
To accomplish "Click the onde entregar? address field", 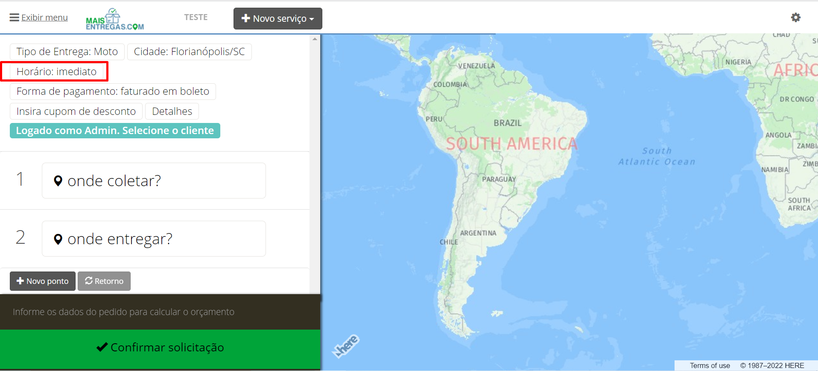I will point(154,239).
